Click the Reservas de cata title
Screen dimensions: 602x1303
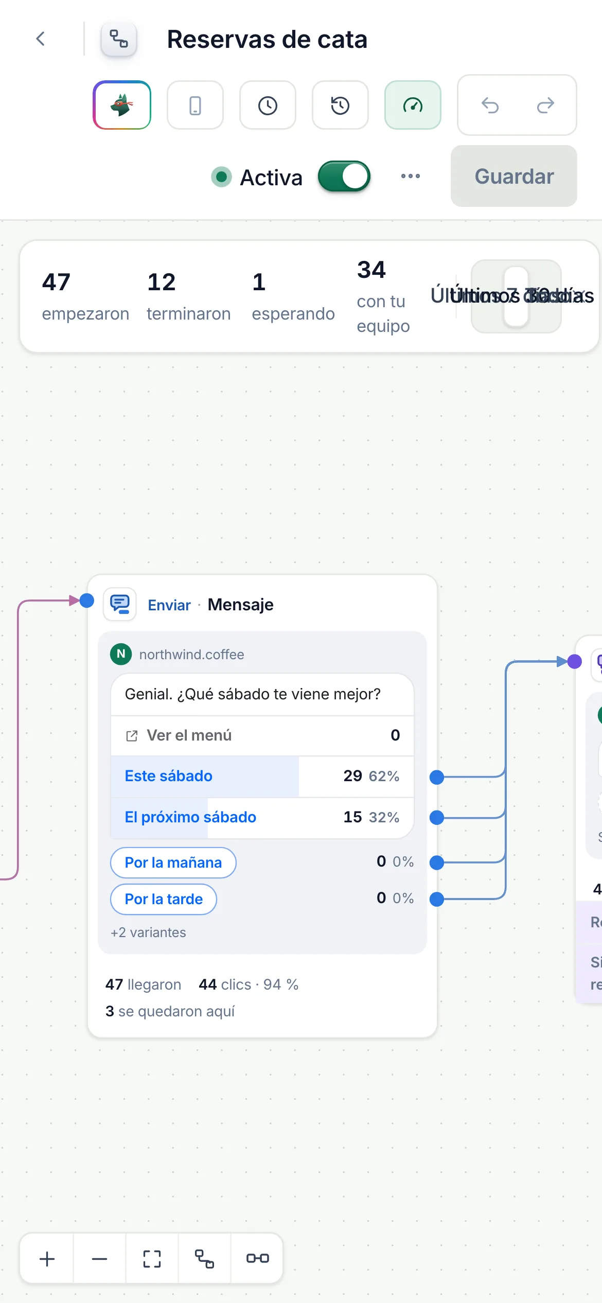pyautogui.click(x=267, y=39)
